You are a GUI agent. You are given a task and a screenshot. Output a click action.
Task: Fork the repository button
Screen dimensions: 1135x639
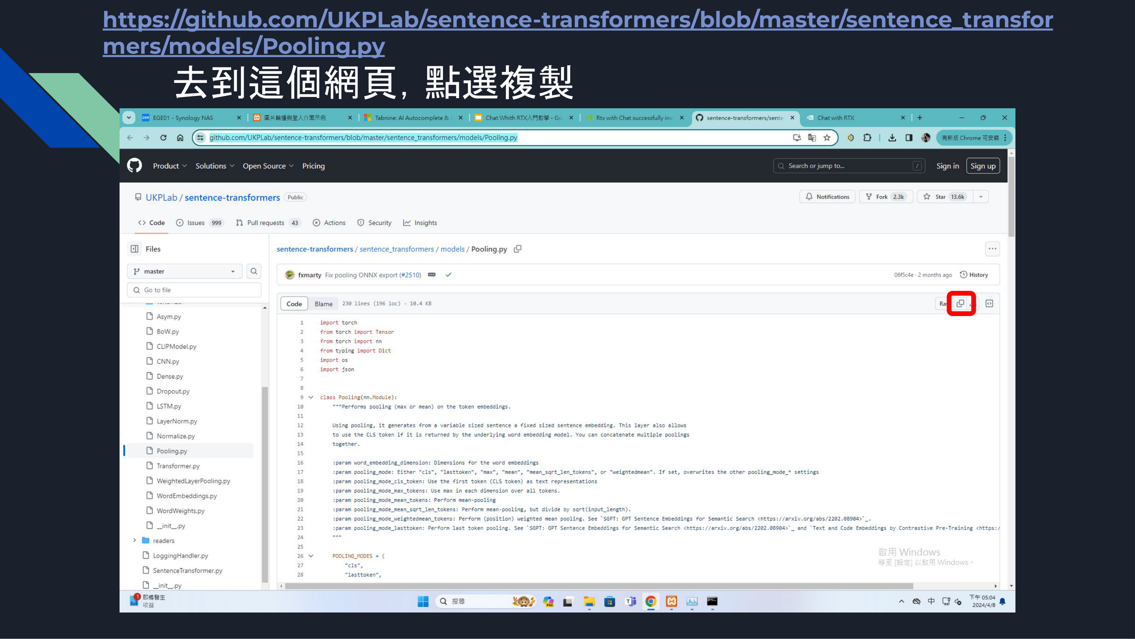click(x=886, y=197)
